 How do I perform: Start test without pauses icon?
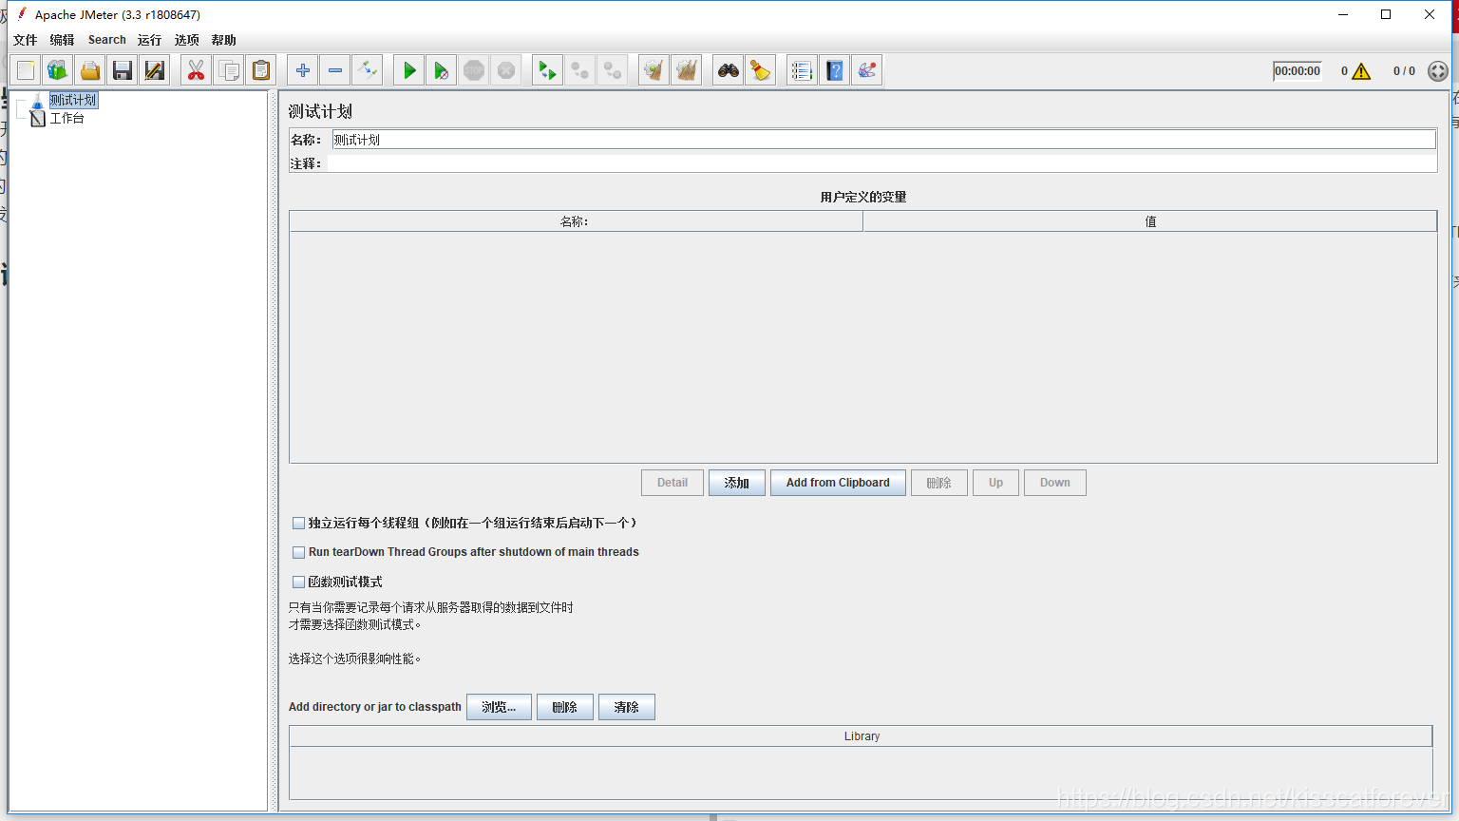442,70
